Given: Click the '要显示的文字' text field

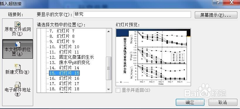Looking at the screenshot, I should (x=132, y=15).
